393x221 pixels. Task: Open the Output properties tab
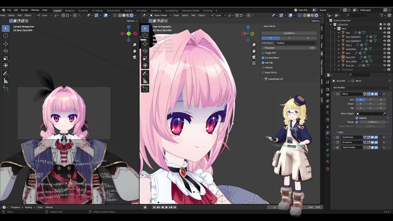[x=328, y=95]
